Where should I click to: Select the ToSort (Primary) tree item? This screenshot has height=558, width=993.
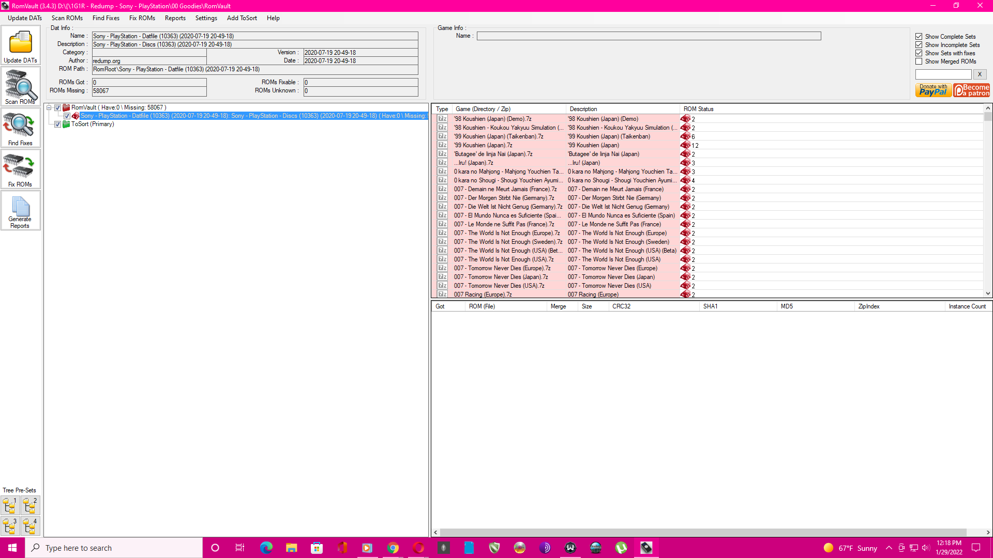[x=93, y=125]
